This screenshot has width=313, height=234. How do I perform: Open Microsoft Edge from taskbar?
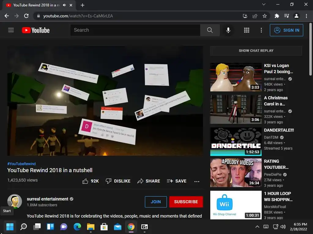(x=77, y=226)
